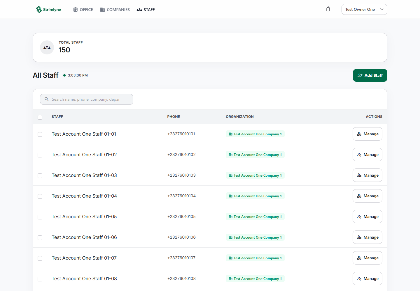Focus the staff search field

(x=87, y=99)
